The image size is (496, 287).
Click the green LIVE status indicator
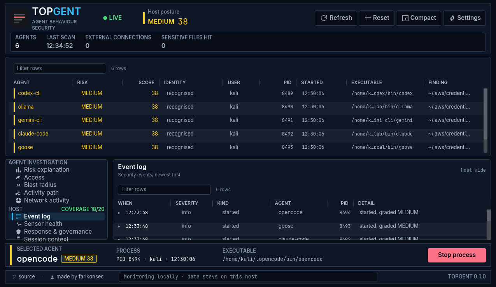click(x=112, y=18)
